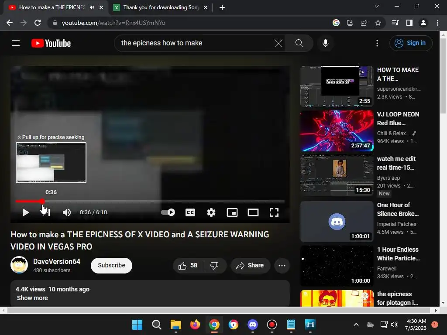Toggle the autoplay switch
Image resolution: width=447 pixels, height=335 pixels.
(x=168, y=212)
